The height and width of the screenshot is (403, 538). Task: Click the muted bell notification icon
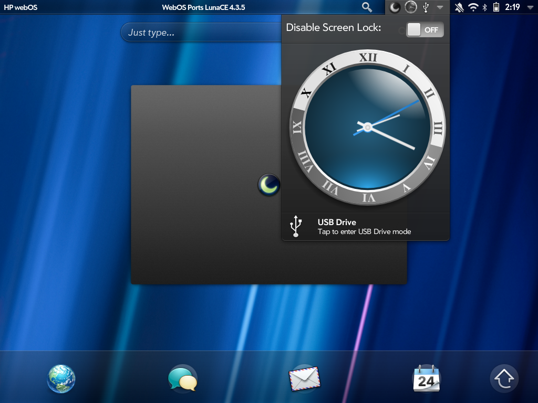[x=460, y=7]
